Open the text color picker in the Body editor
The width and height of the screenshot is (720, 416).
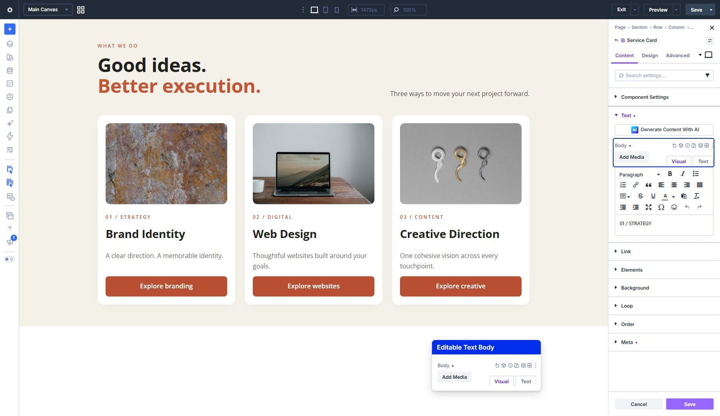tap(665, 196)
